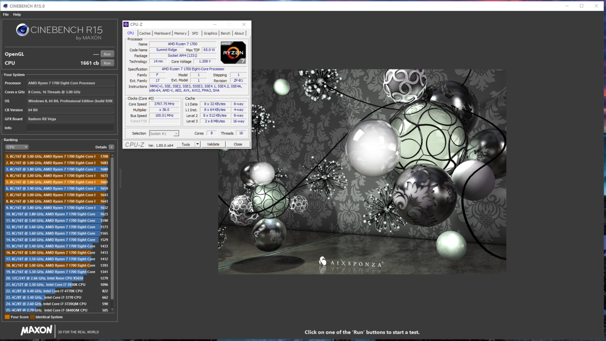Select ranking row 17 at 3.50 GHz
606x341 pixels.
tap(57, 259)
